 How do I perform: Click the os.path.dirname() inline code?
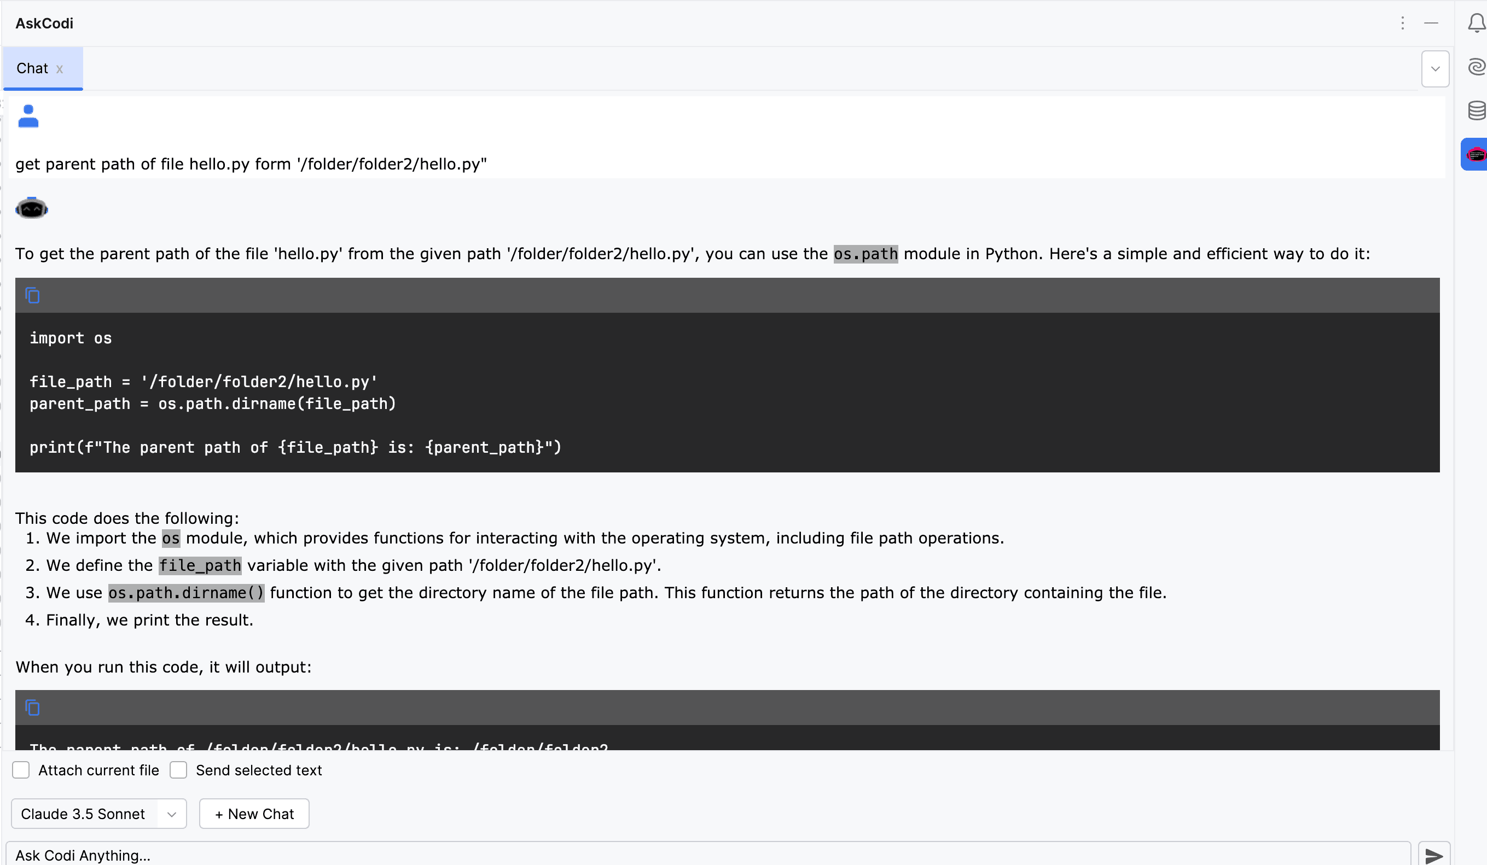pos(187,593)
